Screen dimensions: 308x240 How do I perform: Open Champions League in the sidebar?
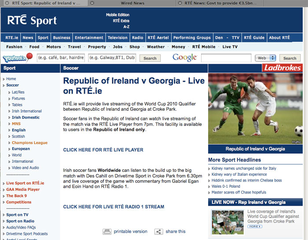click(29, 143)
